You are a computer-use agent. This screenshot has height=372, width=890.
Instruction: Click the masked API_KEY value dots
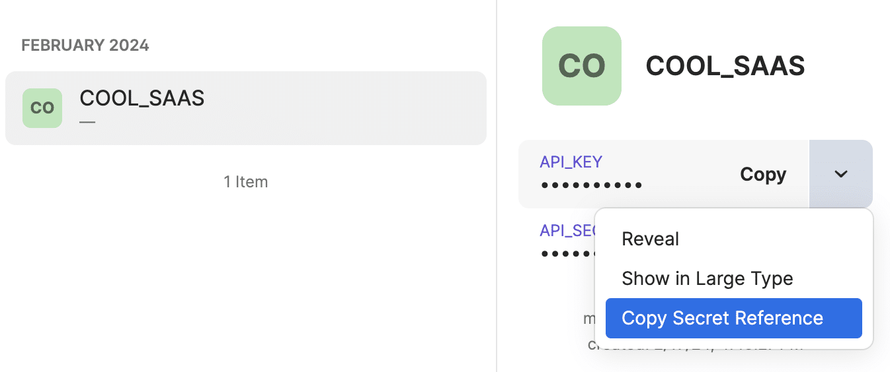591,185
